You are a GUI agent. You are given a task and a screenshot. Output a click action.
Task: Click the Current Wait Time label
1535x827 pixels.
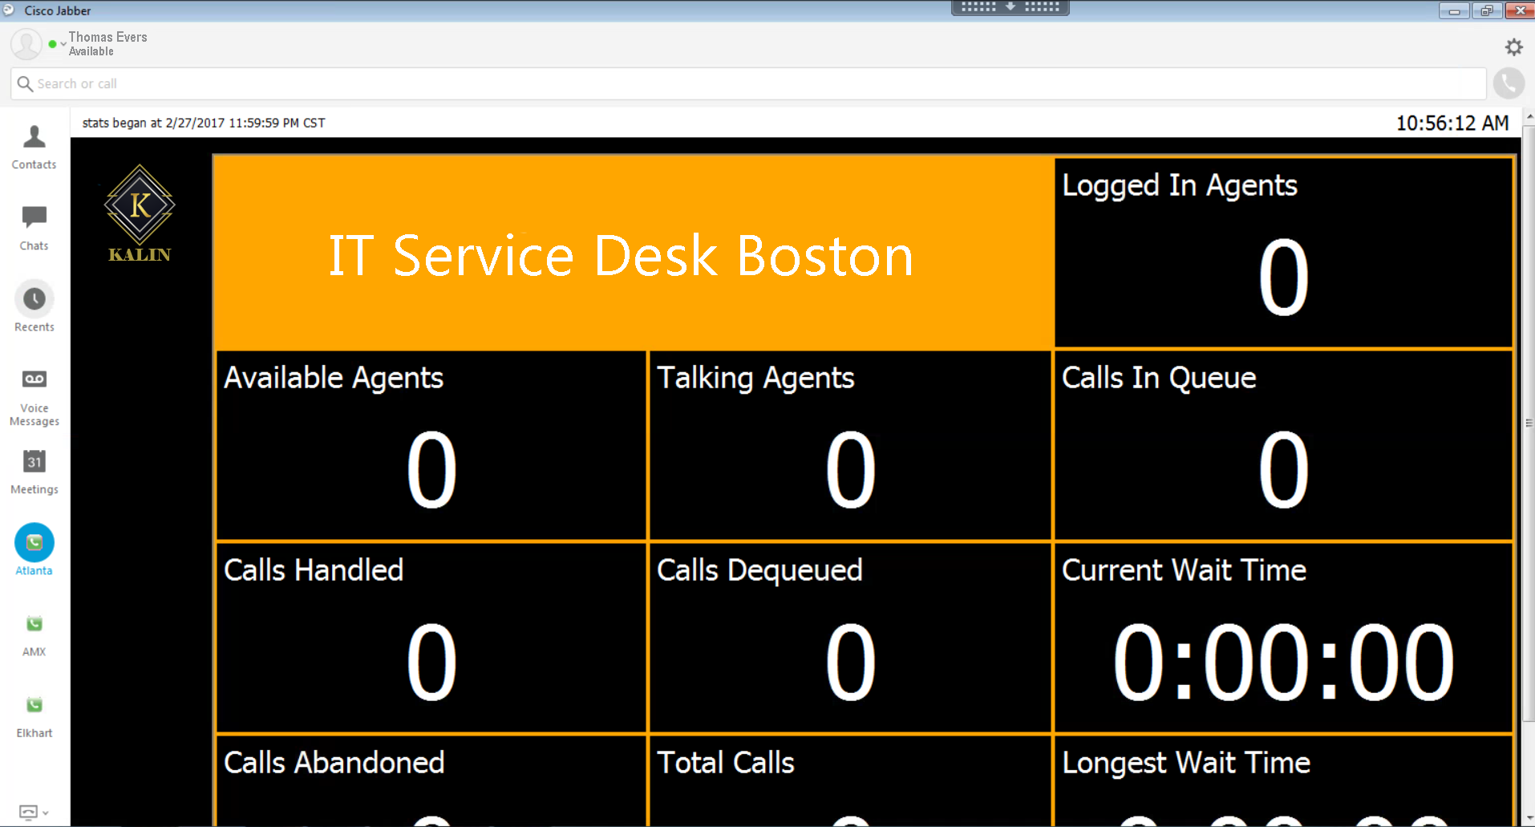(x=1184, y=570)
